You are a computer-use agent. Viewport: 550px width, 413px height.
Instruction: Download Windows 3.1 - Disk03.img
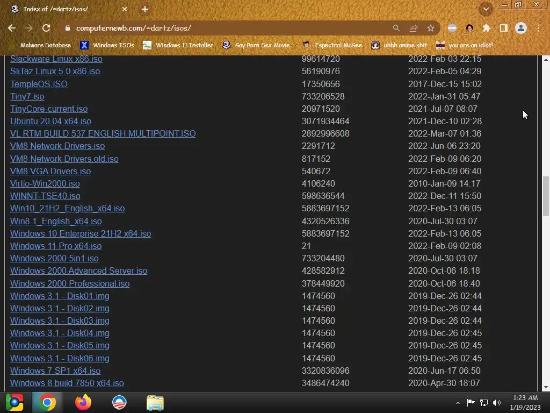coord(60,321)
